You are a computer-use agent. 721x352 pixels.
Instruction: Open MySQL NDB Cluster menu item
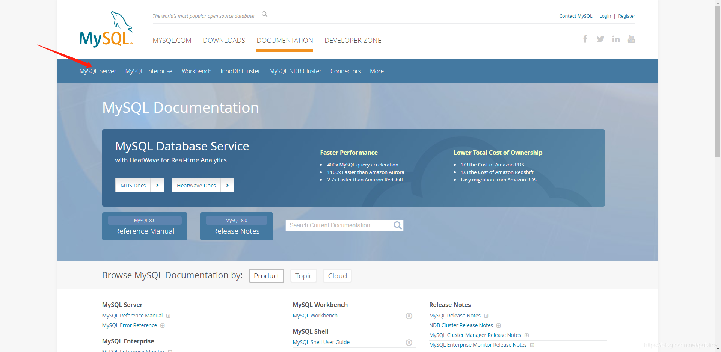tap(295, 71)
